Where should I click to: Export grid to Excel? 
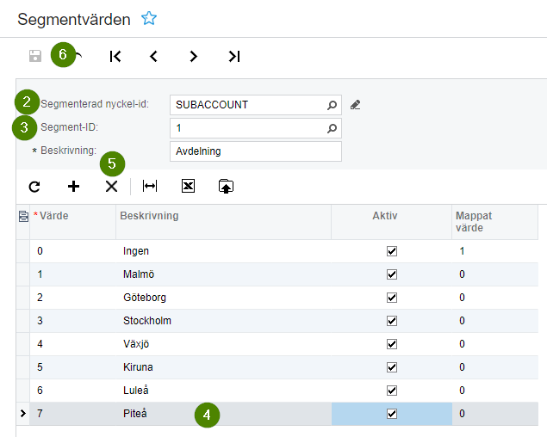(188, 186)
